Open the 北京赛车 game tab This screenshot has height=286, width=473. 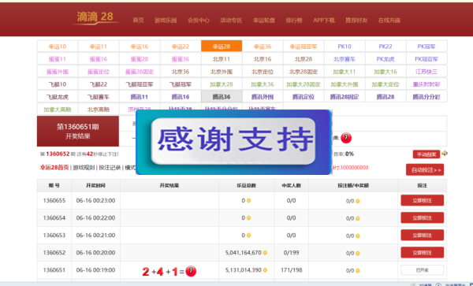click(345, 59)
